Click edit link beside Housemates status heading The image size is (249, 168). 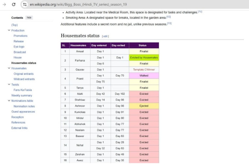[106, 36]
